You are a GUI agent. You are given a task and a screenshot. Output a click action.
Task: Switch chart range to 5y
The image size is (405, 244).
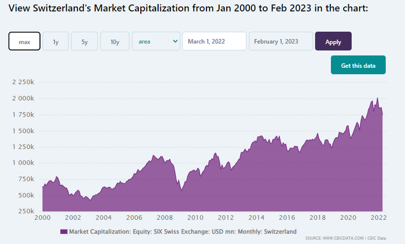(x=84, y=41)
